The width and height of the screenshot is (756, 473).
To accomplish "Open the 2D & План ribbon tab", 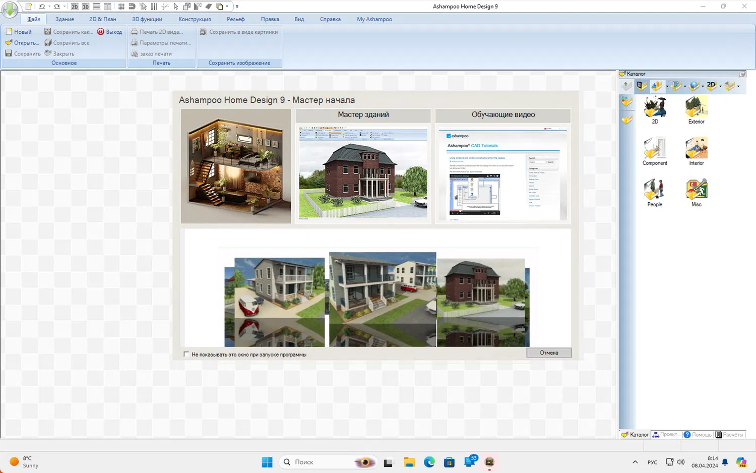I will click(x=103, y=19).
